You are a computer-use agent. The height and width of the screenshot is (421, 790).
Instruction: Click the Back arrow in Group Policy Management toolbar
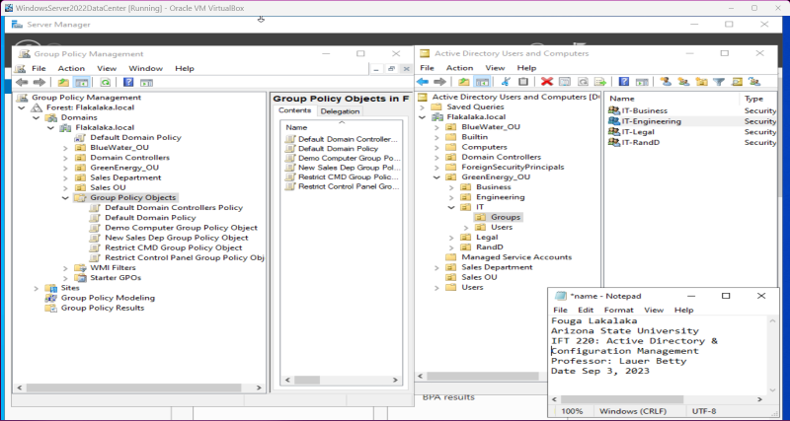coord(22,83)
